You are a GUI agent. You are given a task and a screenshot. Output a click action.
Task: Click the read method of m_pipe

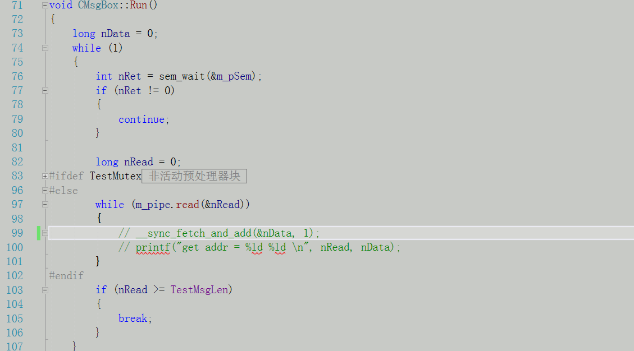[188, 205]
